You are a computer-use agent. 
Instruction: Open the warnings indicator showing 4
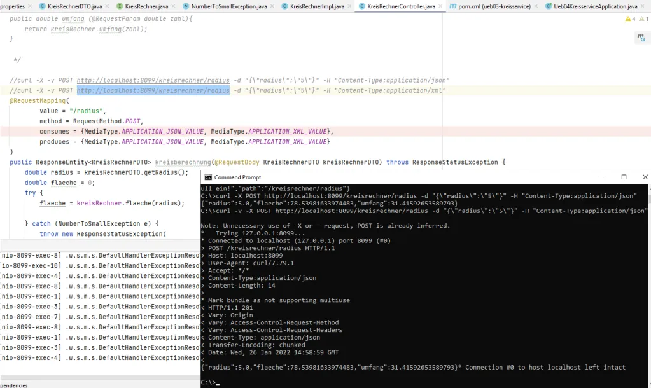click(x=630, y=18)
